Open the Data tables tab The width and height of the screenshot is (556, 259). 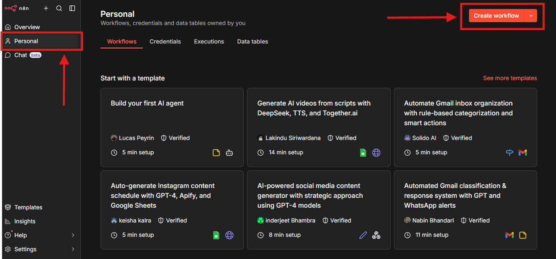(x=252, y=41)
